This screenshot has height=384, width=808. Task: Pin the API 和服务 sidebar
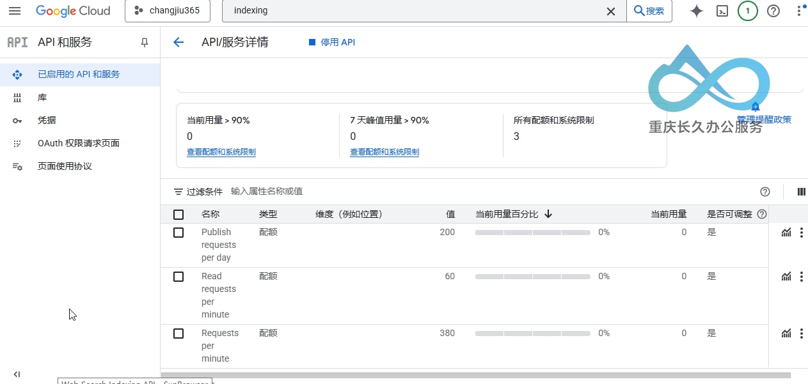[145, 42]
